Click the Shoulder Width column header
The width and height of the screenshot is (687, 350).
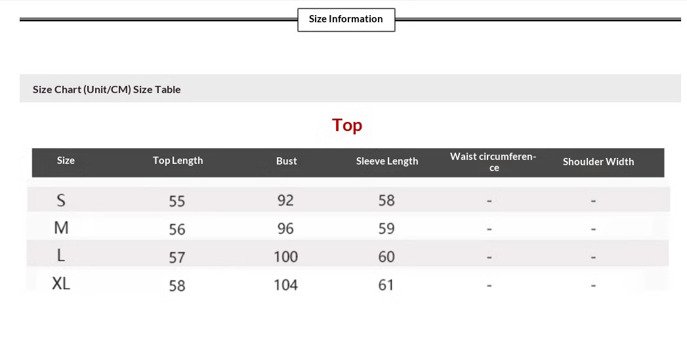click(x=598, y=162)
